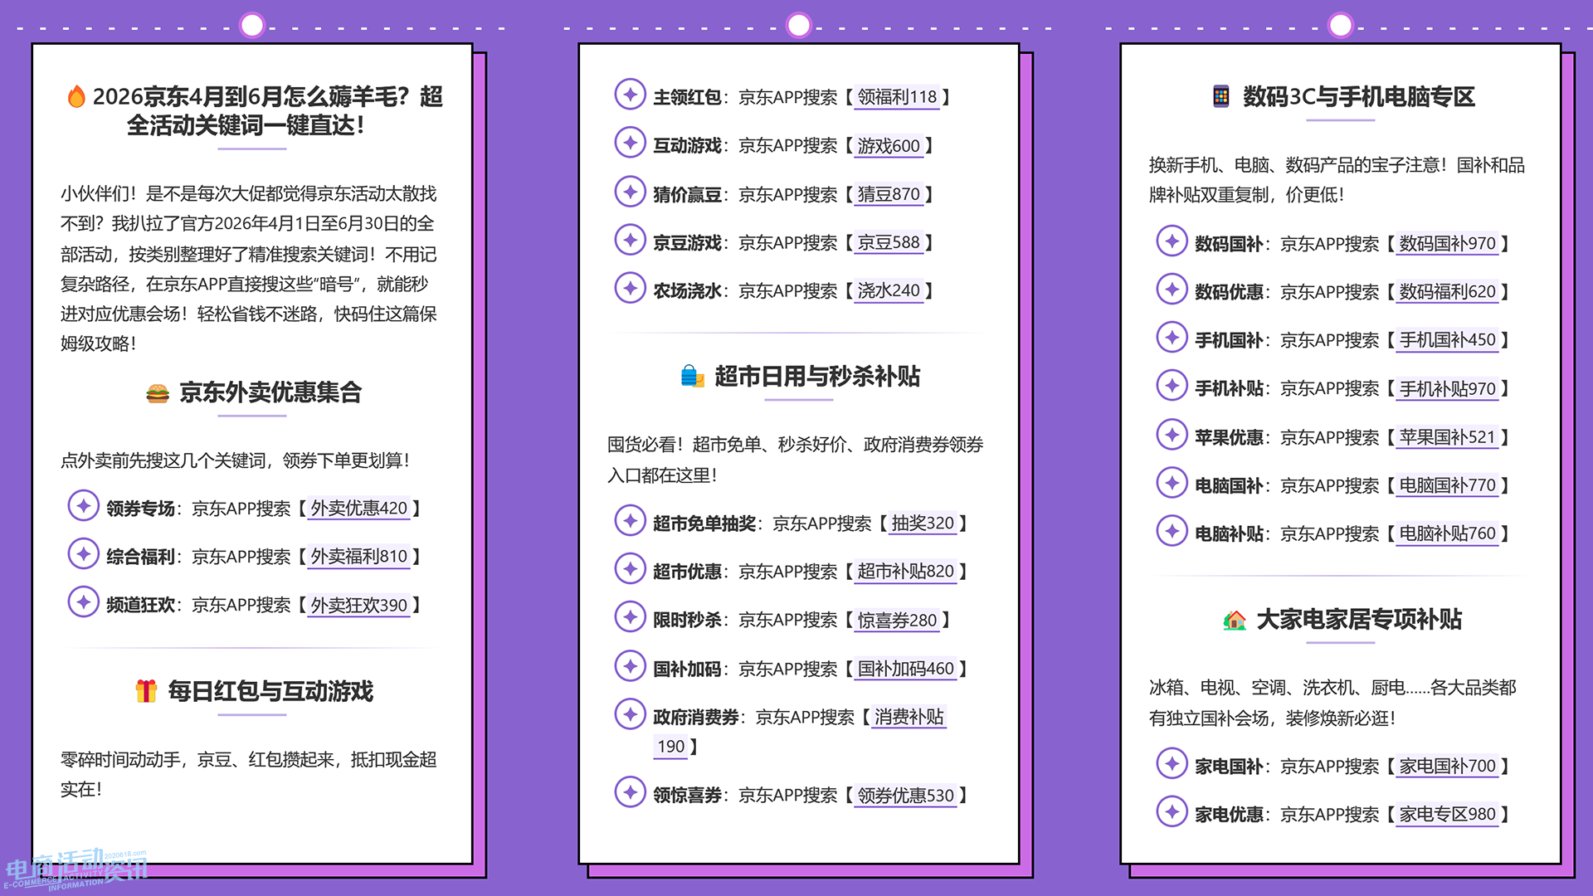This screenshot has width=1593, height=896.
Task: Click the heading 超市日用与秒杀补贴
Action: click(x=817, y=377)
